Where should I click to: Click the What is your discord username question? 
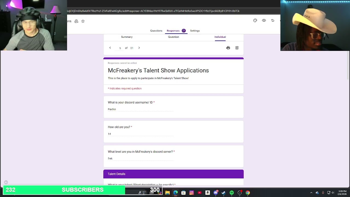point(131,102)
